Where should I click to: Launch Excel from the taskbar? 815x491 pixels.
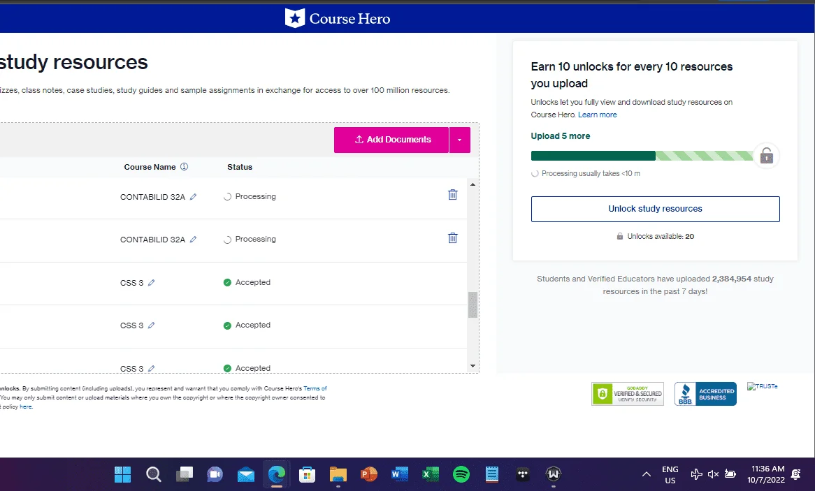431,474
